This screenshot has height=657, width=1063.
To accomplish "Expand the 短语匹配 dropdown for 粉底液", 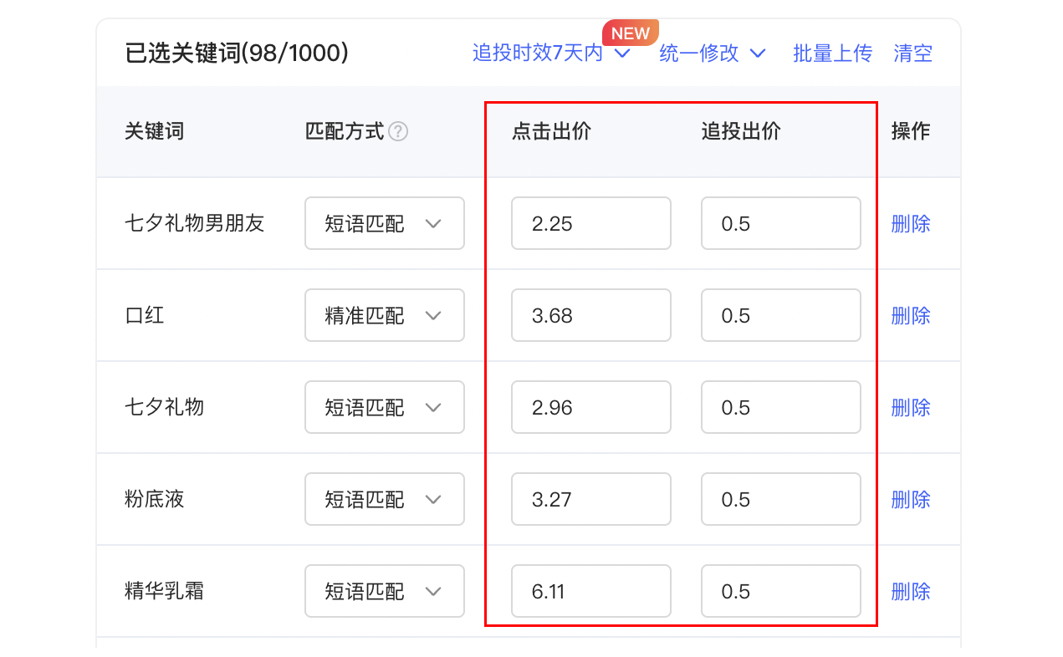I will [x=384, y=499].
